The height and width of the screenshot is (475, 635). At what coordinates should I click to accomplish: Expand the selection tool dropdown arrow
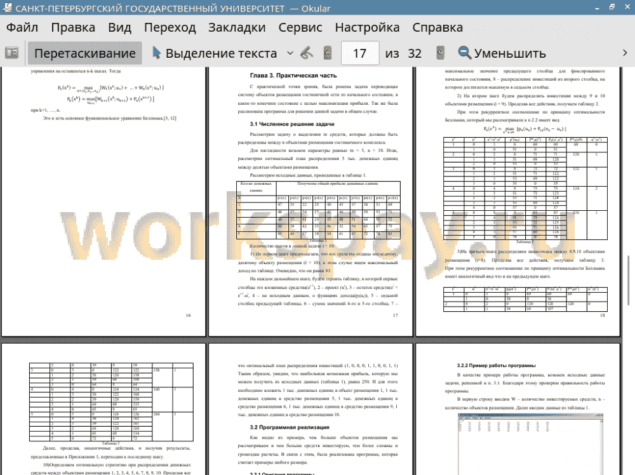pyautogui.click(x=290, y=53)
